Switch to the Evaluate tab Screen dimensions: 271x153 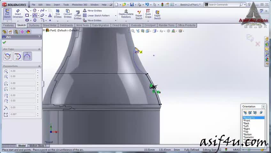(x=136, y=25)
